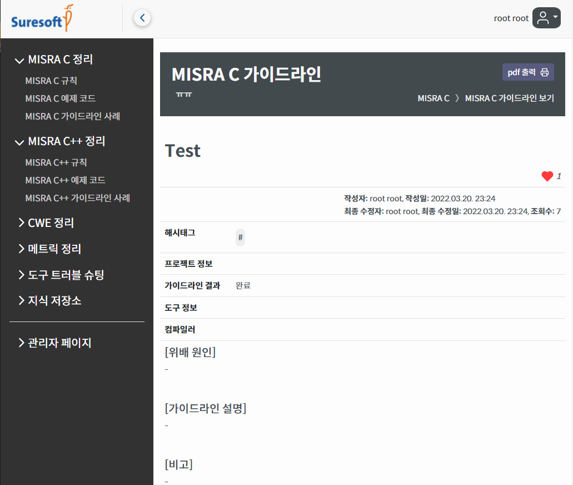Go to MISRA C 가이드드라인 사례
Image resolution: width=573 pixels, height=485 pixels.
click(72, 116)
